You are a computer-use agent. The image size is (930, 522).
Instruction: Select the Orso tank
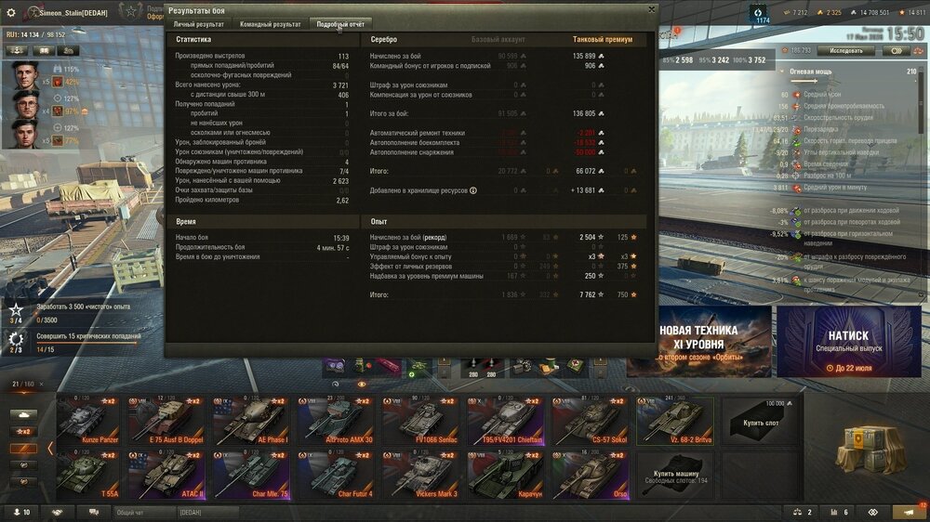pos(591,476)
